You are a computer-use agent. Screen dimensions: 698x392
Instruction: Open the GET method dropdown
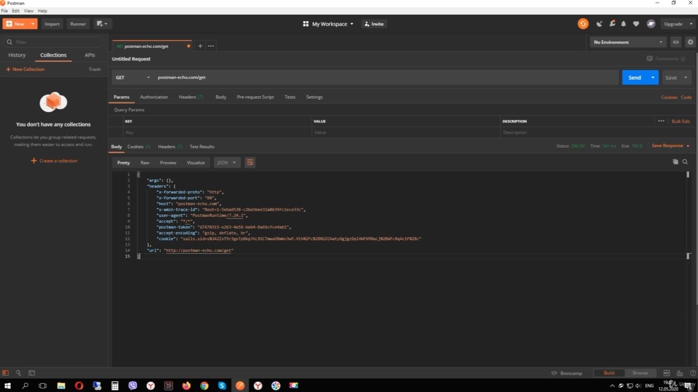(x=133, y=77)
